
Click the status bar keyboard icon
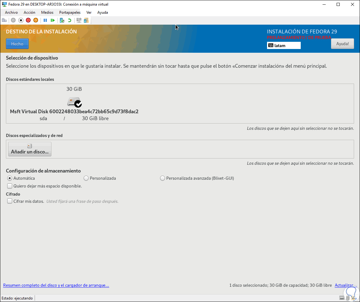[x=342, y=298]
